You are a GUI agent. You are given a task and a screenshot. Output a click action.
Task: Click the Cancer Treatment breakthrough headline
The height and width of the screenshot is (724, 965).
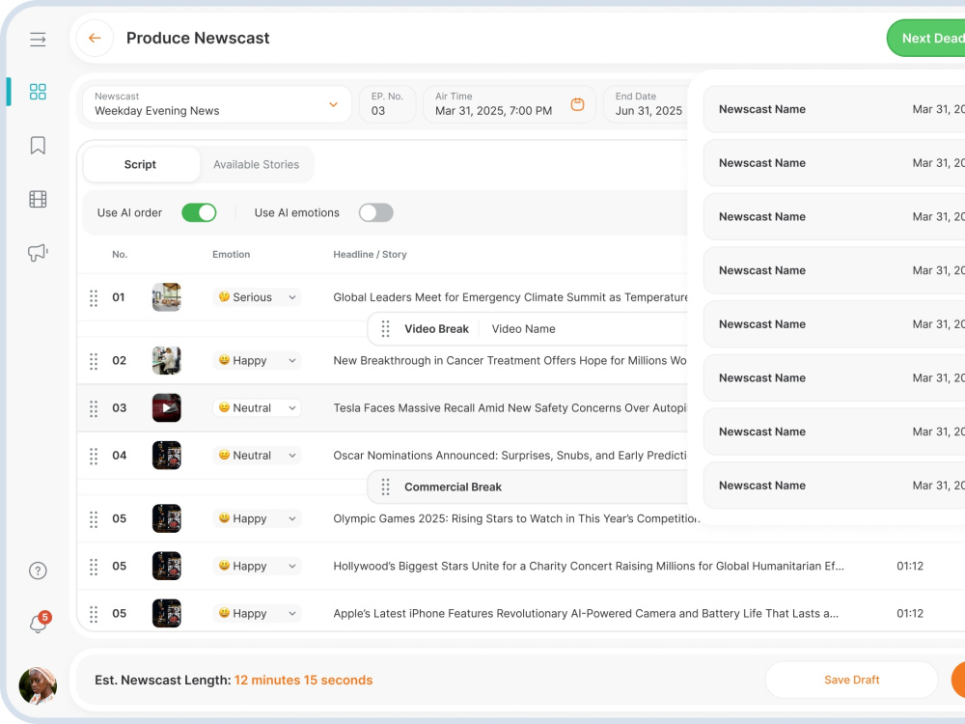point(510,361)
